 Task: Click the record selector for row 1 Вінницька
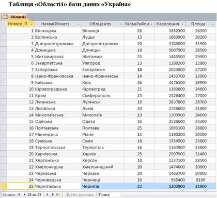tap(4, 31)
